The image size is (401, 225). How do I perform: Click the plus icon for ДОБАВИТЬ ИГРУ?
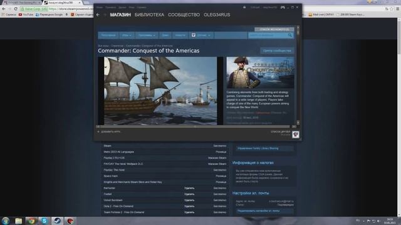(98, 132)
